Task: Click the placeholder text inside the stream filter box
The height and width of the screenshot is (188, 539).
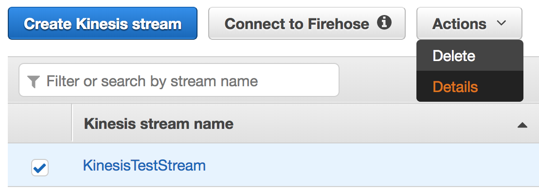Action: [152, 81]
